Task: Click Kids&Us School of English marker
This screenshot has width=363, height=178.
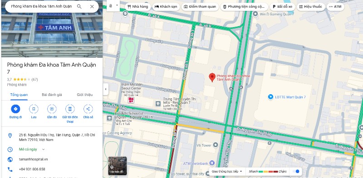Action: 109,118
